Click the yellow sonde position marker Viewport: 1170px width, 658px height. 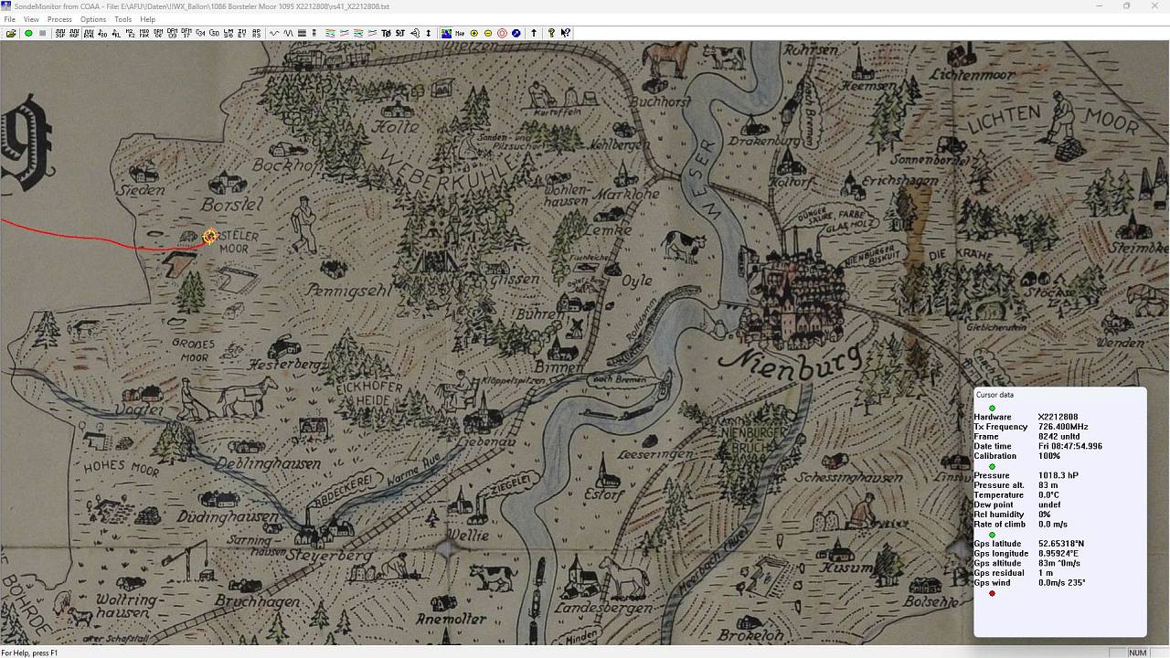210,237
